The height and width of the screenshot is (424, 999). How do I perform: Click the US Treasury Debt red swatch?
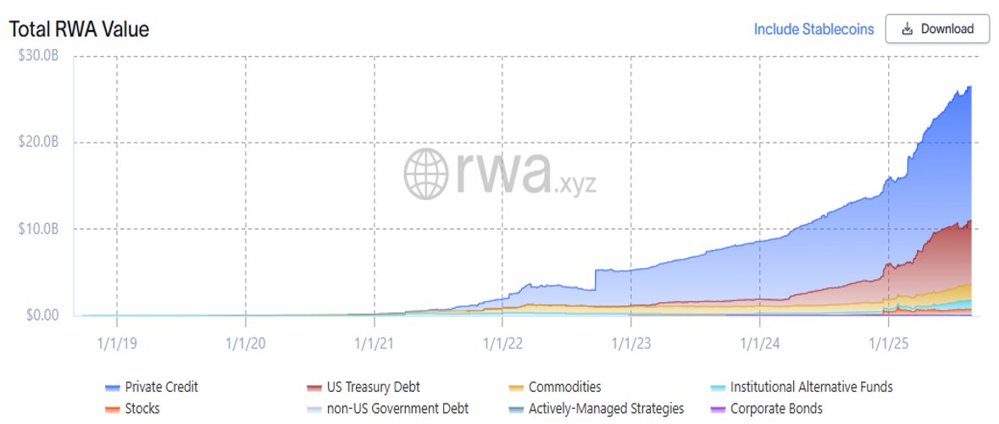[314, 388]
